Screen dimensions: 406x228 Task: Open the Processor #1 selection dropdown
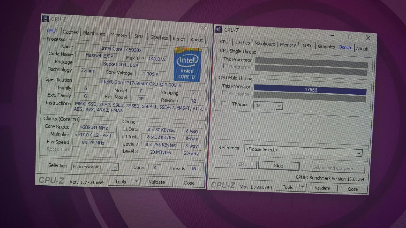coord(95,167)
